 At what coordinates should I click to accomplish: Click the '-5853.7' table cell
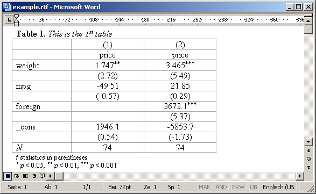(x=180, y=127)
